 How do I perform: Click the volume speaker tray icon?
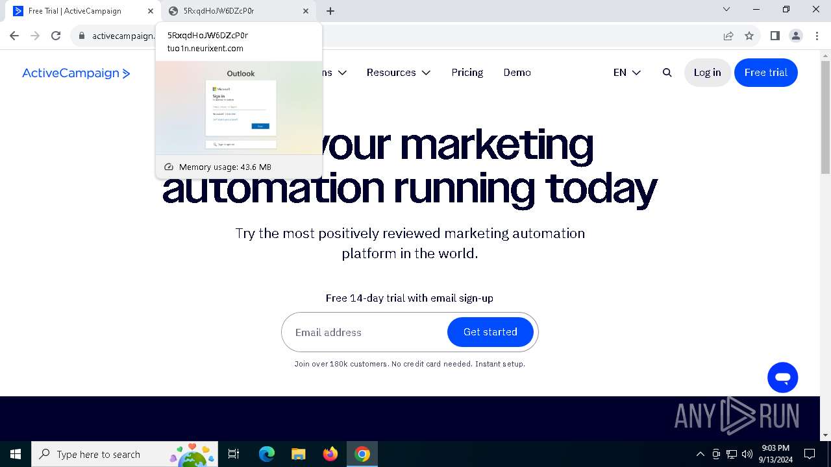click(x=747, y=454)
